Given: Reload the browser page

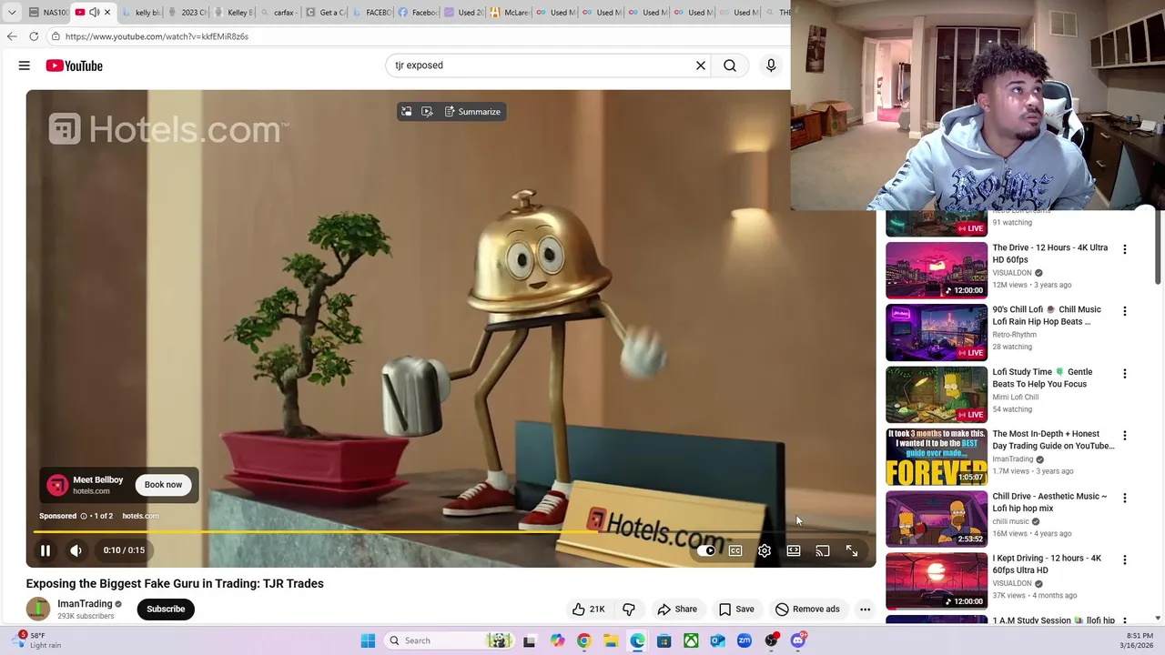Looking at the screenshot, I should [x=34, y=36].
